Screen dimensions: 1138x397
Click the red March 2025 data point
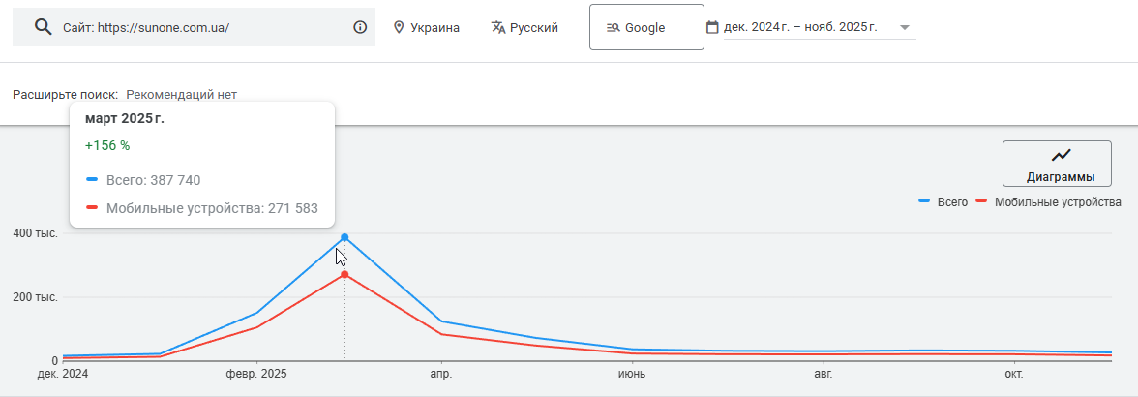(344, 275)
